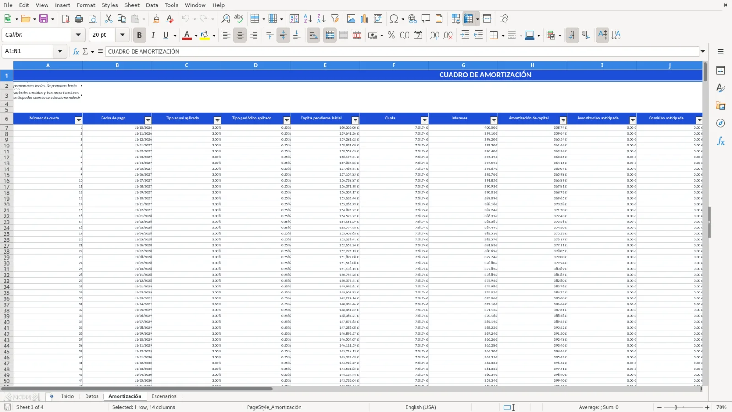
Task: Click the Insert Image icon
Action: 351,19
